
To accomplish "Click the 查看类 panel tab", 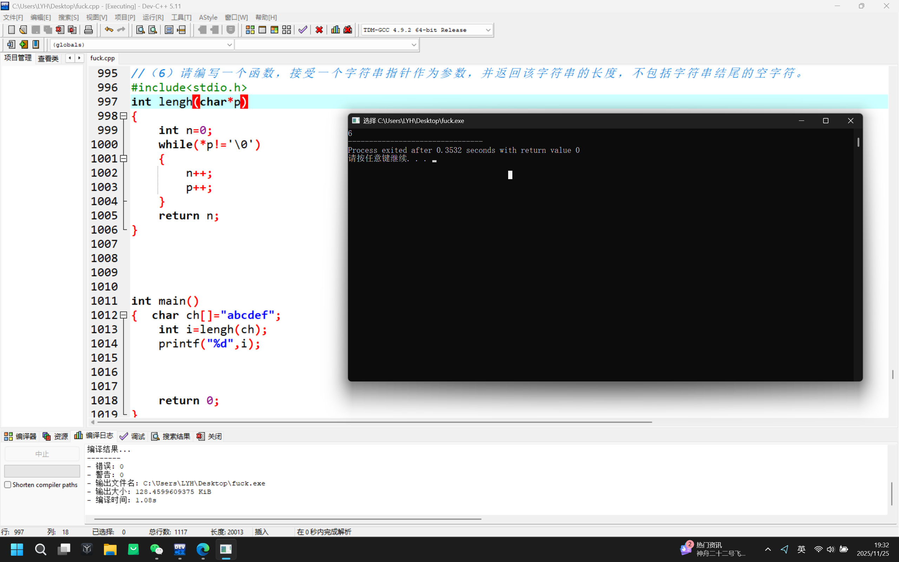I will point(48,58).
